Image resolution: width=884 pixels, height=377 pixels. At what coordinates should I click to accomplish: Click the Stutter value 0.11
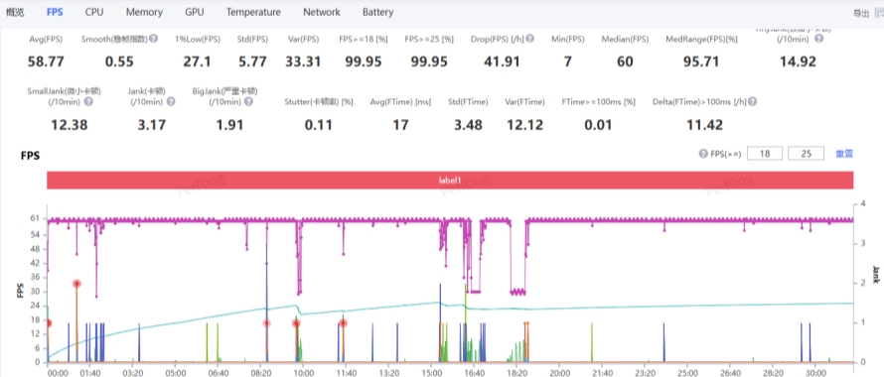319,125
